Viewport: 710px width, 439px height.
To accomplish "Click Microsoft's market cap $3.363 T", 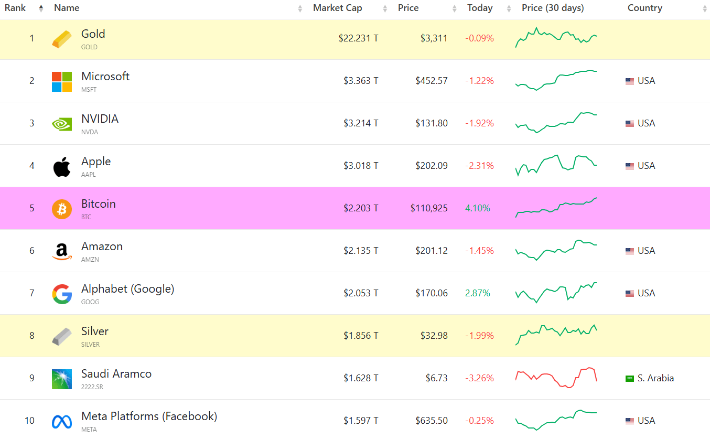I will pyautogui.click(x=361, y=81).
